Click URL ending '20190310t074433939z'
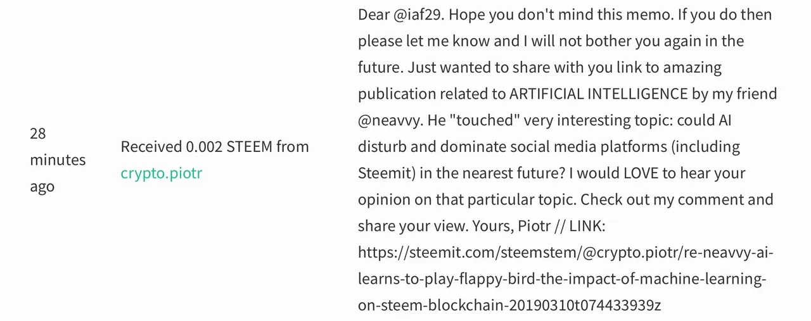Screen dimensions: 811x321 coord(509,305)
